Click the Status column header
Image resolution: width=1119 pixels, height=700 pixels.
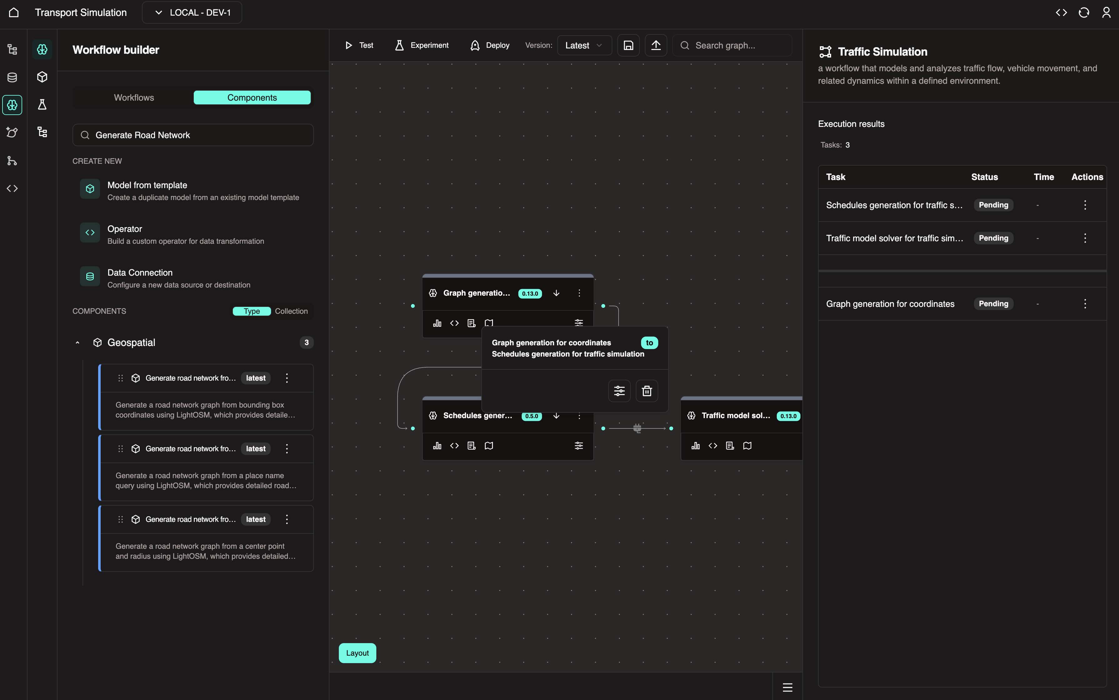click(x=984, y=177)
